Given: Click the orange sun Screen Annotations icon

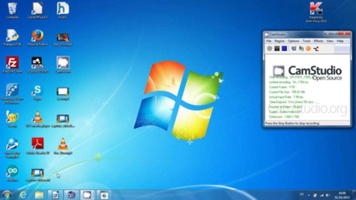Looking at the screenshot, I should pos(308,49).
